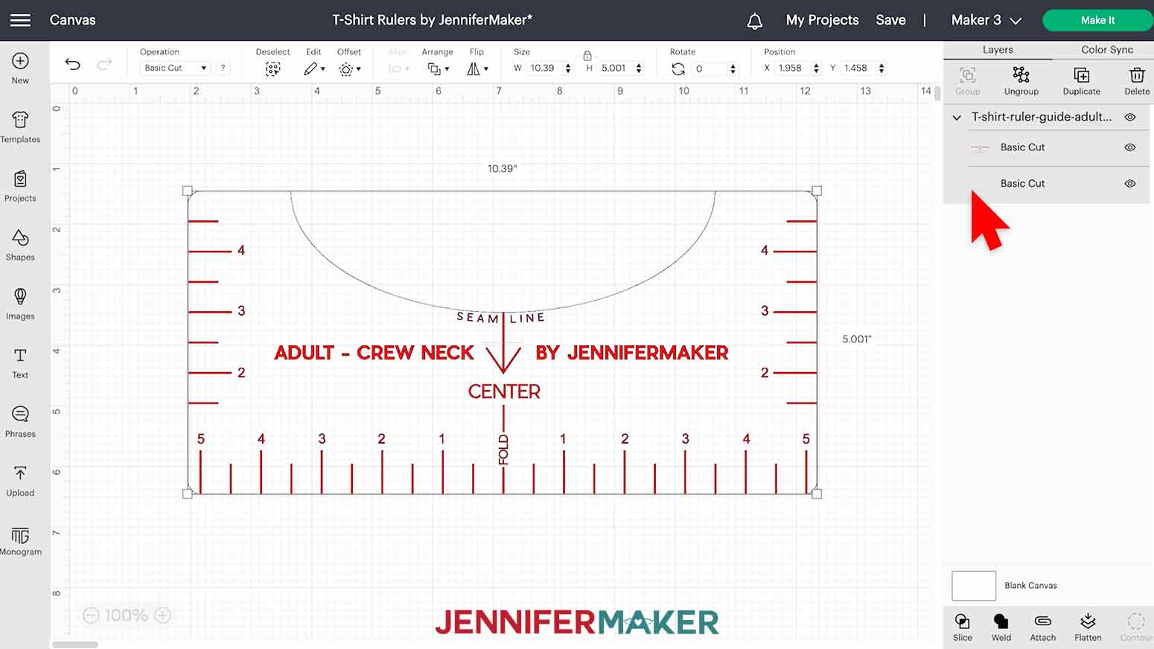Click the ADULT - CREW NECK text on canvas
The width and height of the screenshot is (1154, 649).
(x=374, y=353)
